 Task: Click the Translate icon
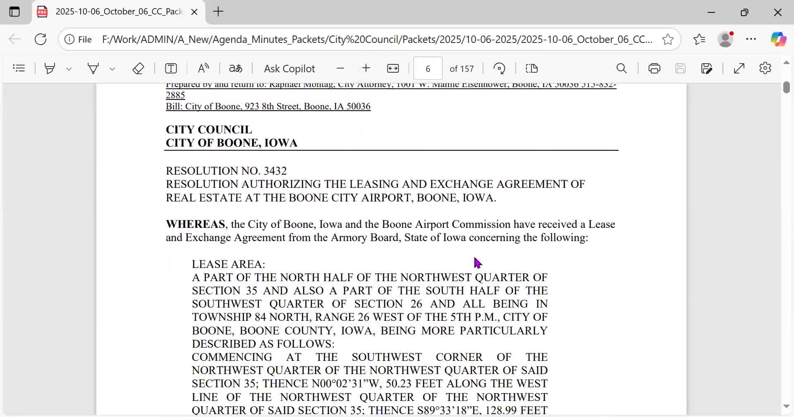coord(236,68)
